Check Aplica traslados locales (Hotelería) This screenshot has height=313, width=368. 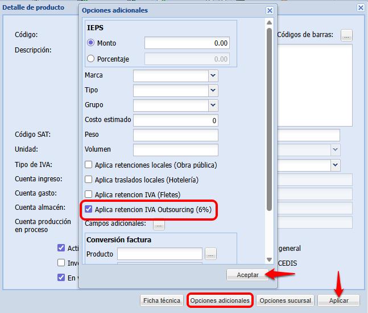click(x=89, y=180)
